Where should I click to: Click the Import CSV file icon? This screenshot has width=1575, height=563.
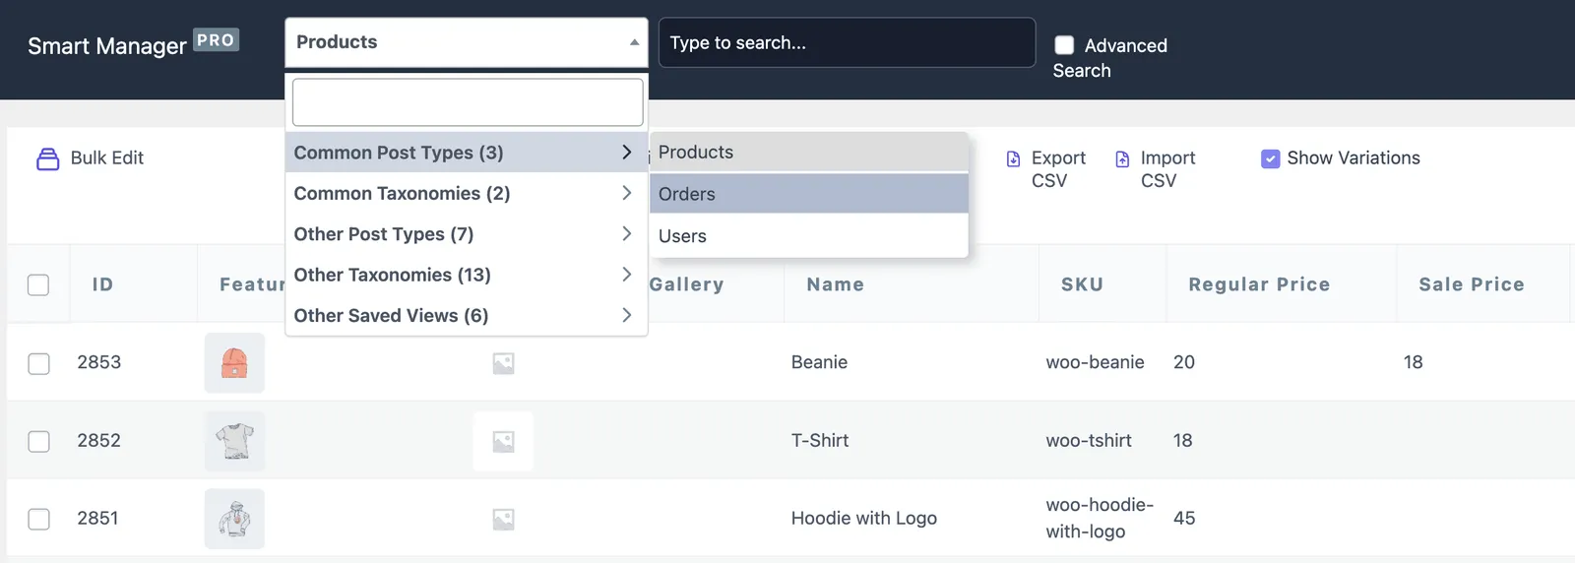click(1122, 158)
